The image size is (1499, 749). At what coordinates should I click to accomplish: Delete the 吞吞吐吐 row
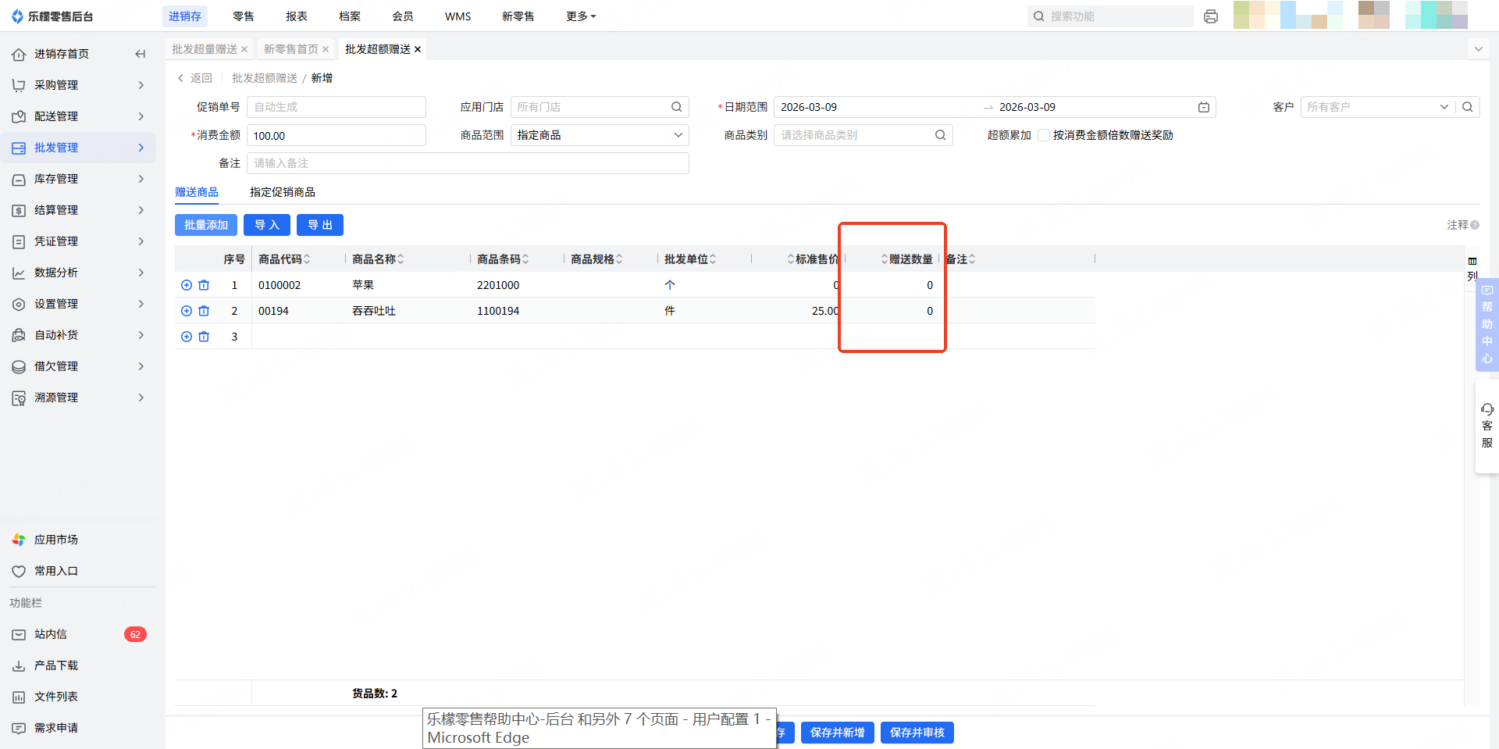204,311
